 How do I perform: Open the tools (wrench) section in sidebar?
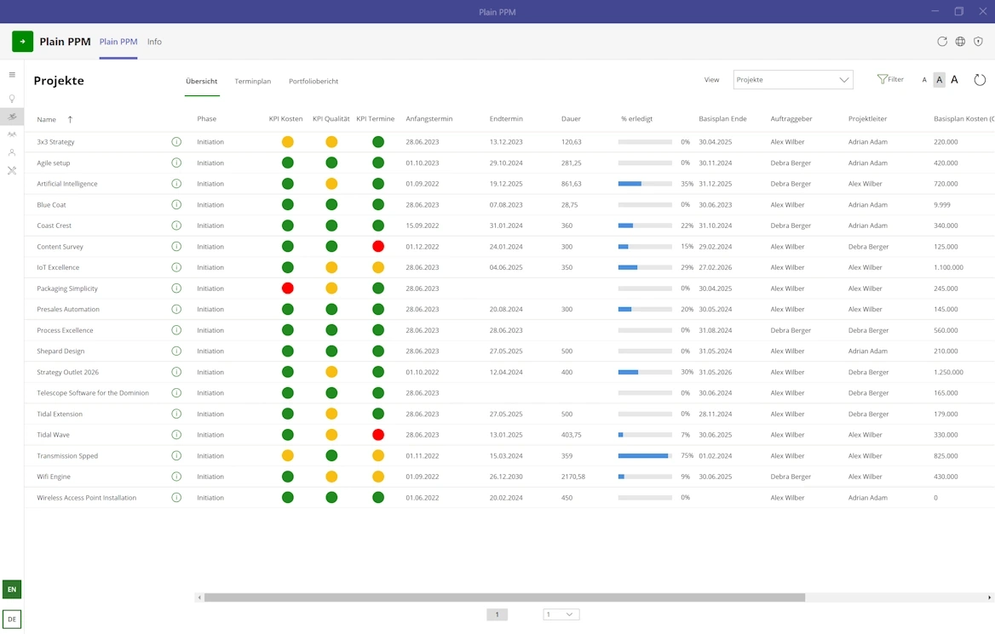click(12, 171)
